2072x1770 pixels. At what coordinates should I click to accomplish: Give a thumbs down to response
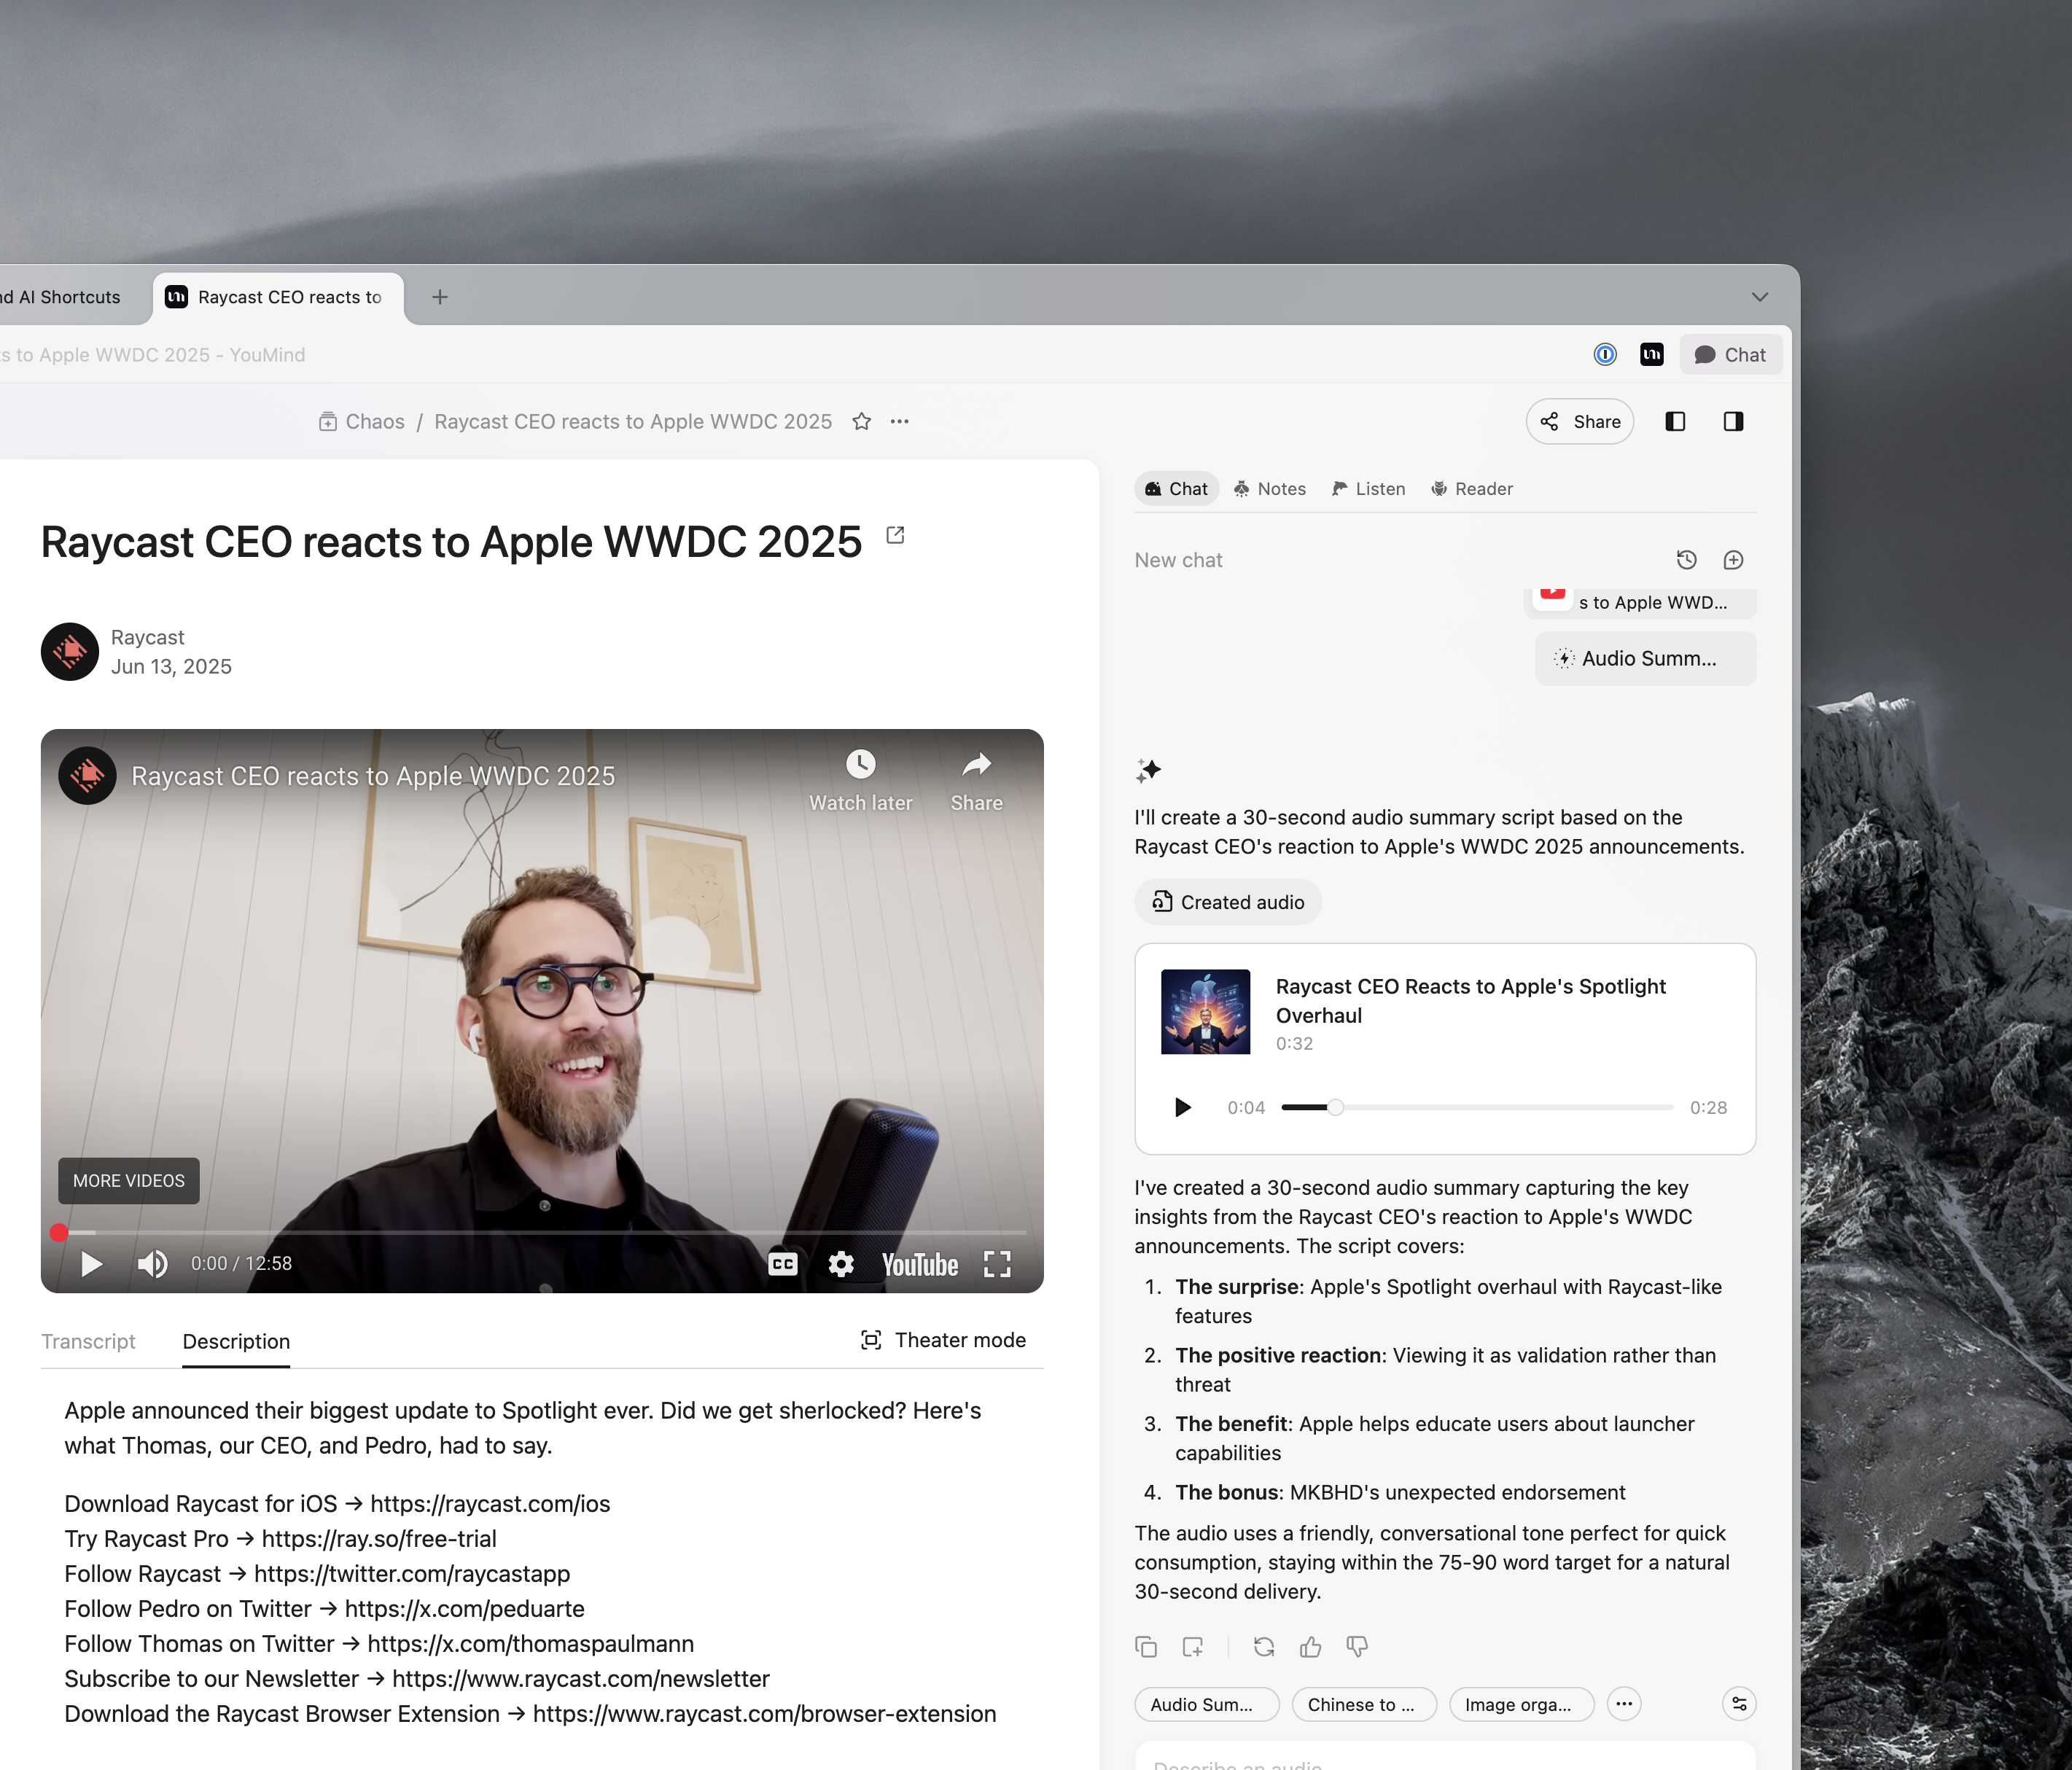(x=1357, y=1647)
